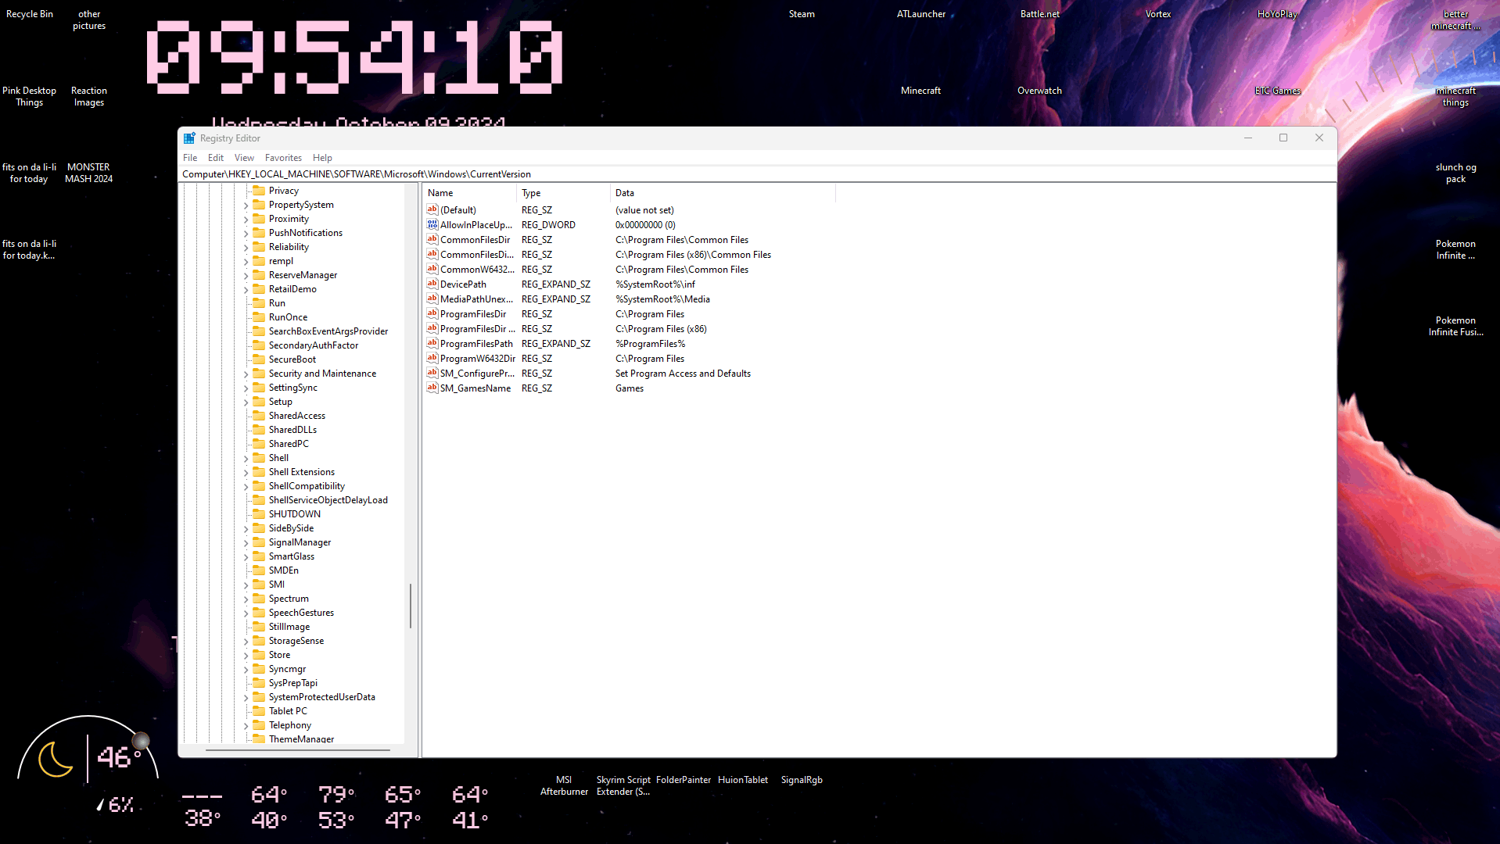Select the SHUTDOWN folder icon
The image size is (1500, 844).
tap(259, 514)
